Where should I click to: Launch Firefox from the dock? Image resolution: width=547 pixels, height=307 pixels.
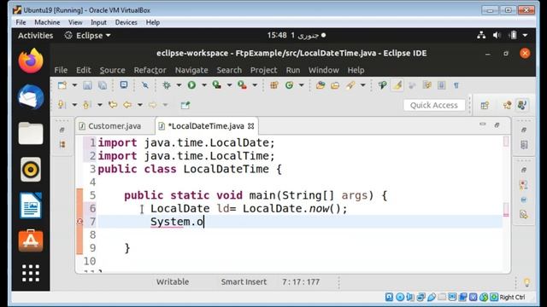pyautogui.click(x=31, y=61)
